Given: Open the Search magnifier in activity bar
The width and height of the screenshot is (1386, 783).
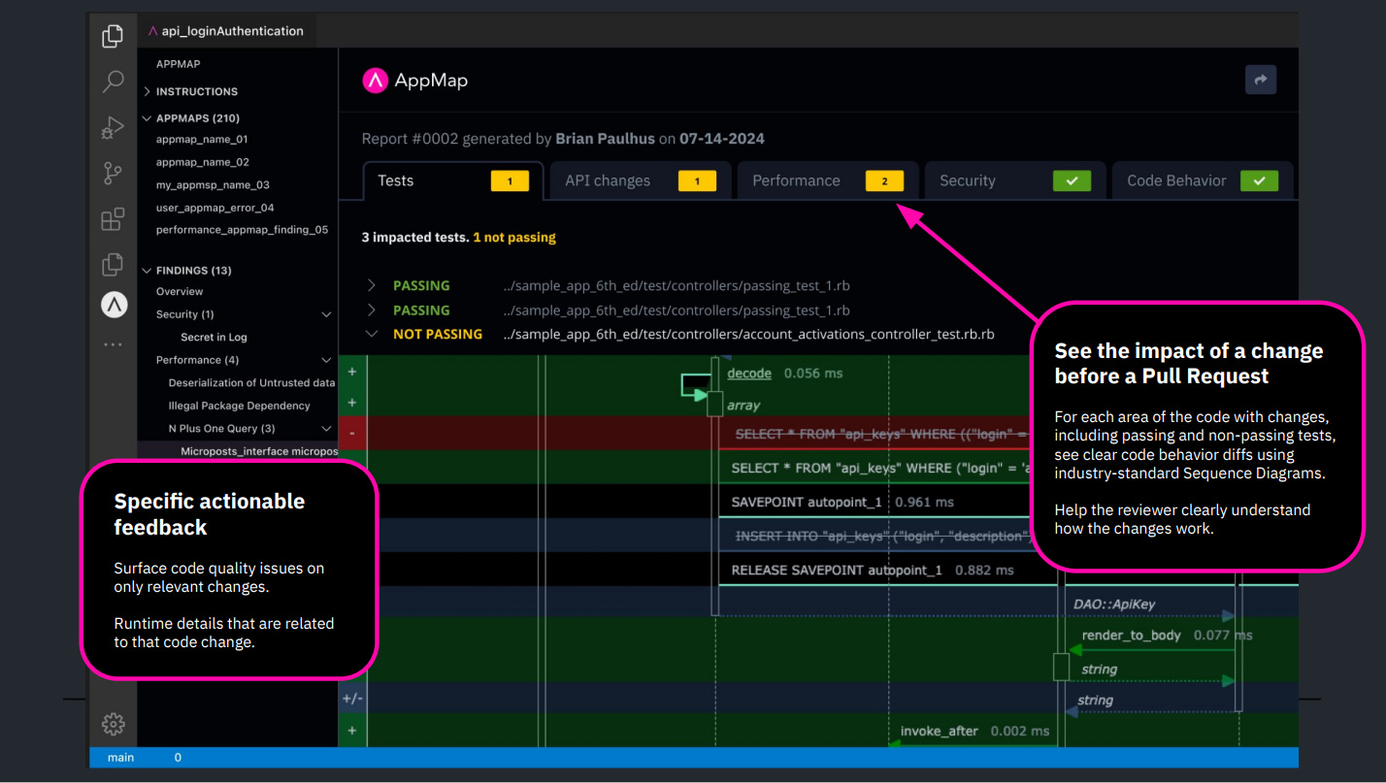Looking at the screenshot, I should tap(114, 82).
